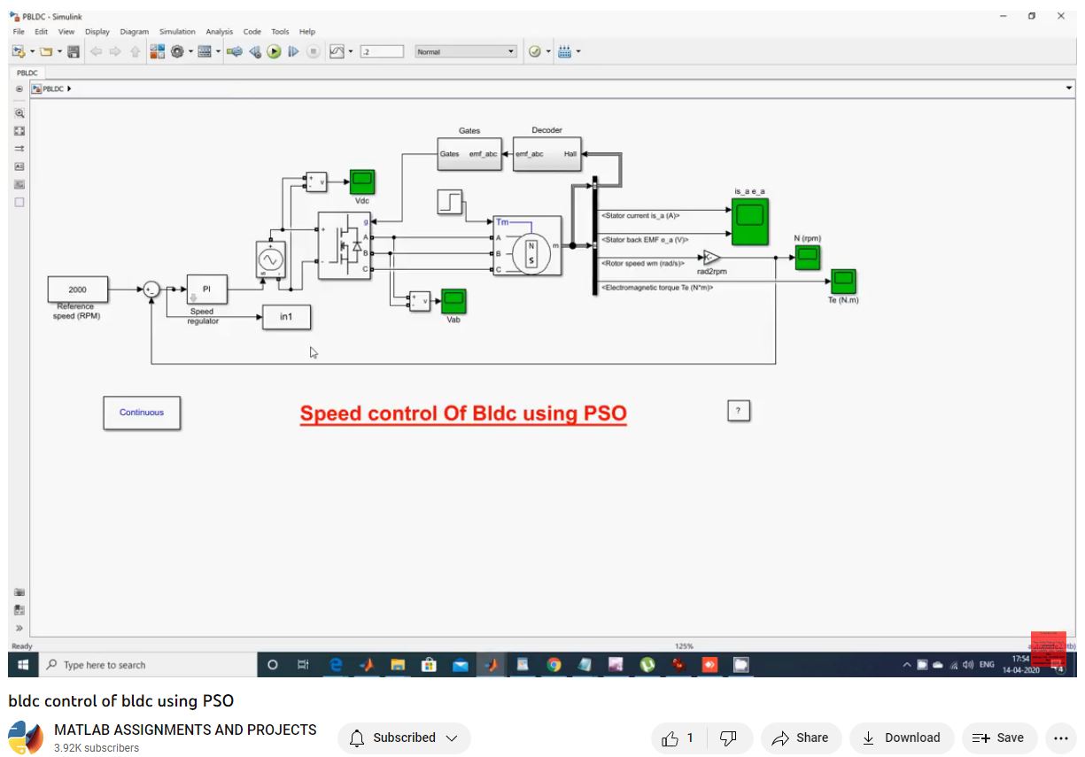Click the Download button
The height and width of the screenshot is (757, 1085).
[x=901, y=738]
